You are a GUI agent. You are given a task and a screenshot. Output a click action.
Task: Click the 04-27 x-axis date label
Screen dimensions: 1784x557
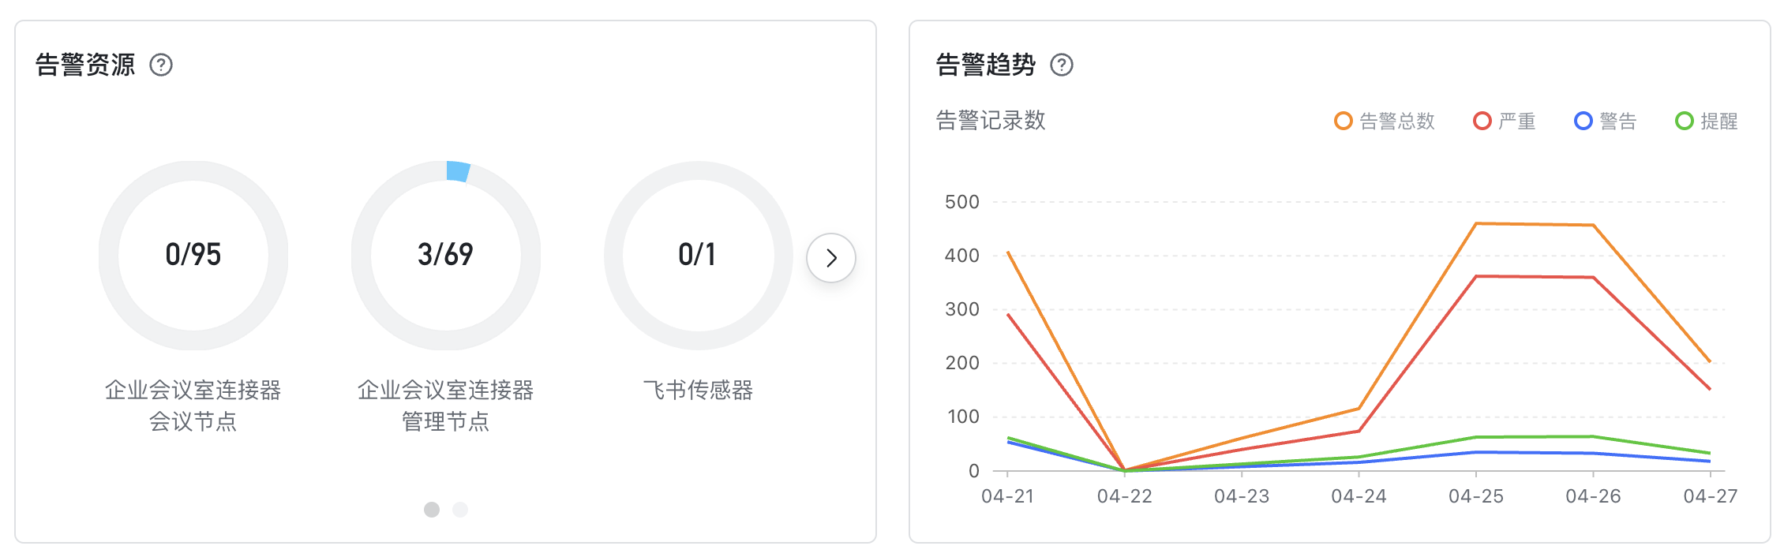[1711, 496]
